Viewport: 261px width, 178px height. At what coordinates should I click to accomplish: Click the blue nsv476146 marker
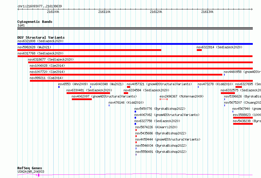(109, 105)
